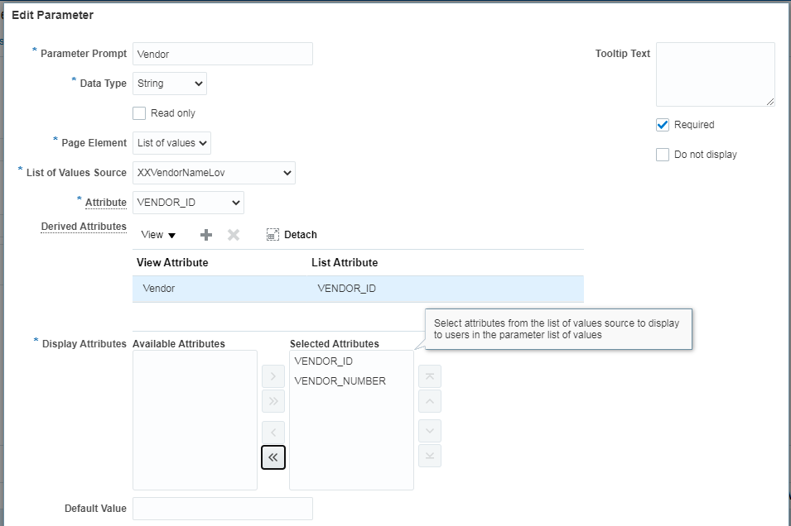The image size is (791, 526).
Task: Move selected attribute up one position
Action: click(x=430, y=401)
